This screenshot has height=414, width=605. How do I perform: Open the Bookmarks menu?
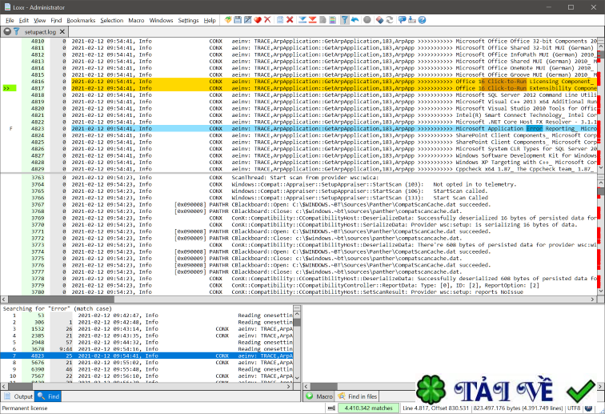pos(80,20)
